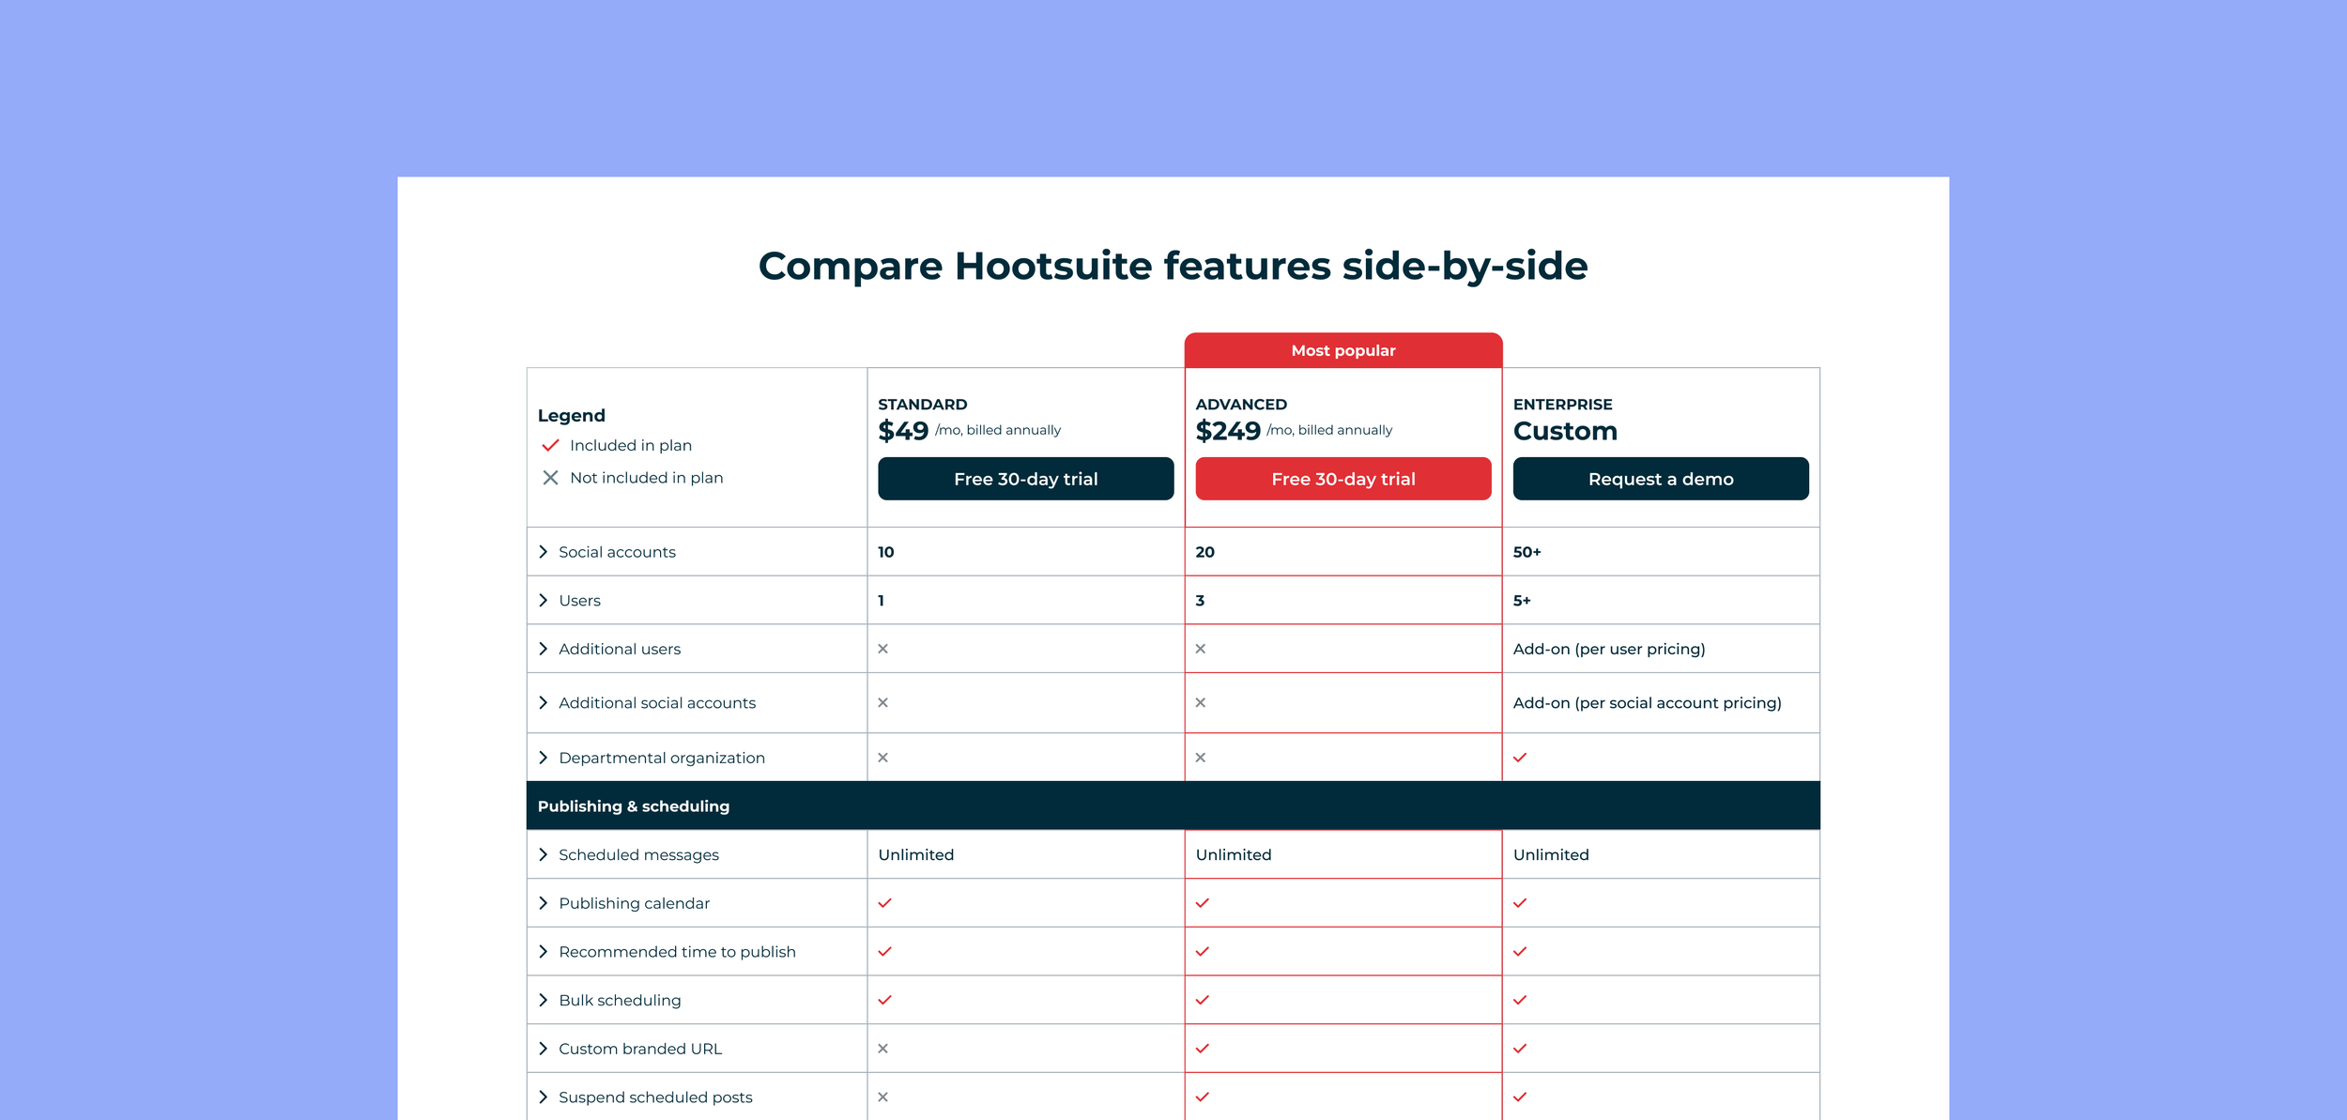
Task: Click 'Request a demo' for Enterprise
Action: 1661,479
